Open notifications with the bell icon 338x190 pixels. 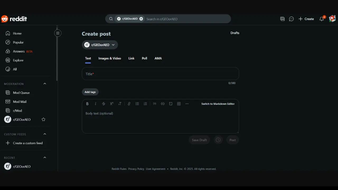(321, 19)
